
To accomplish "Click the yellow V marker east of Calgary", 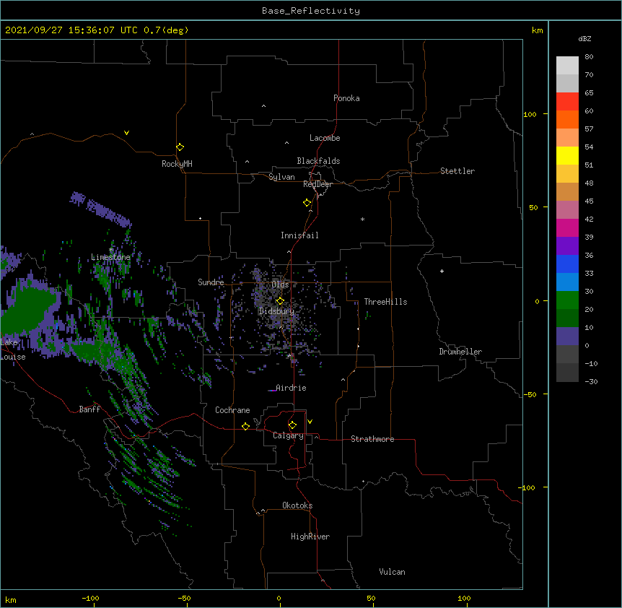I will tap(310, 422).
